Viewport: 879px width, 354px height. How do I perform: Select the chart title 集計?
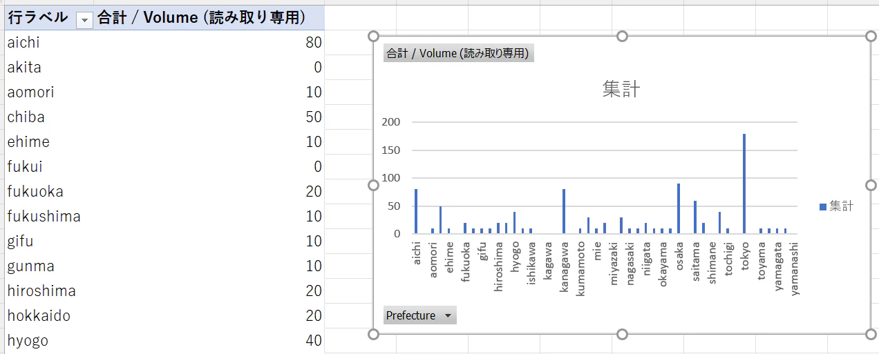[x=621, y=89]
